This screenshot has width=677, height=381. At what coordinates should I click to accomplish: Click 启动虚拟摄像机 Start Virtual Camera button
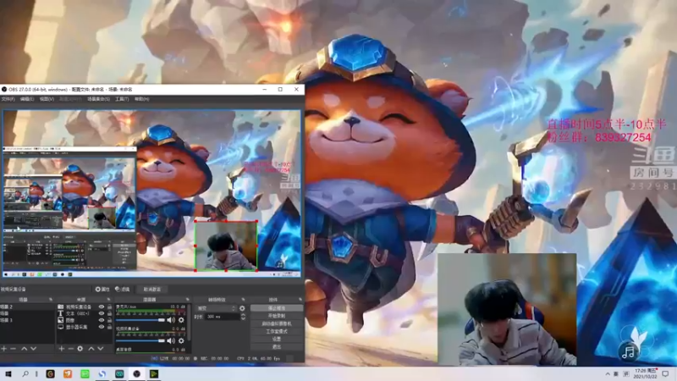[x=277, y=323]
